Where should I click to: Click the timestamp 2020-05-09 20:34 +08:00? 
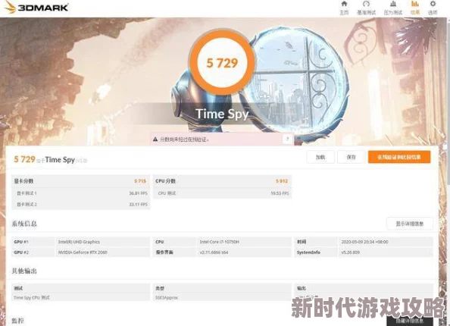click(x=364, y=242)
